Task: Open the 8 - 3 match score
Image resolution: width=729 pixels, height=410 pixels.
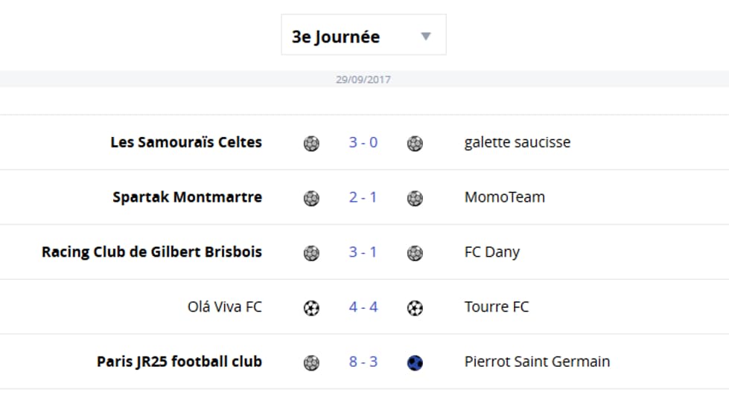Action: coord(363,361)
